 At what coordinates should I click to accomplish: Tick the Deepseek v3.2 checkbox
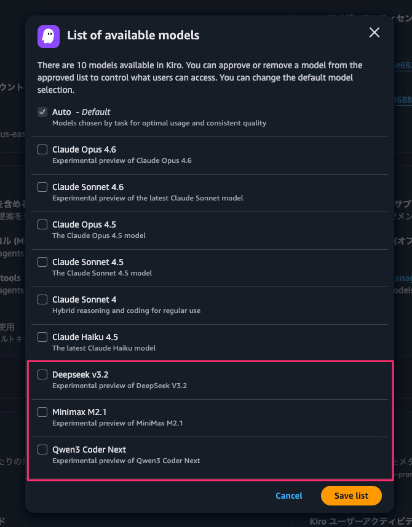42,374
